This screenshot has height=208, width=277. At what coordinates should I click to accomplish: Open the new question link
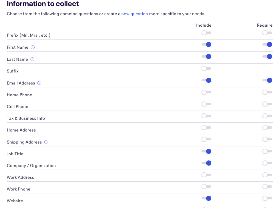point(135,14)
